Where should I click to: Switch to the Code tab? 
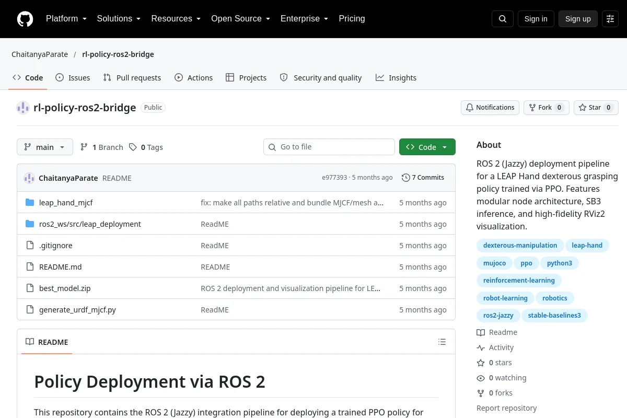point(28,78)
